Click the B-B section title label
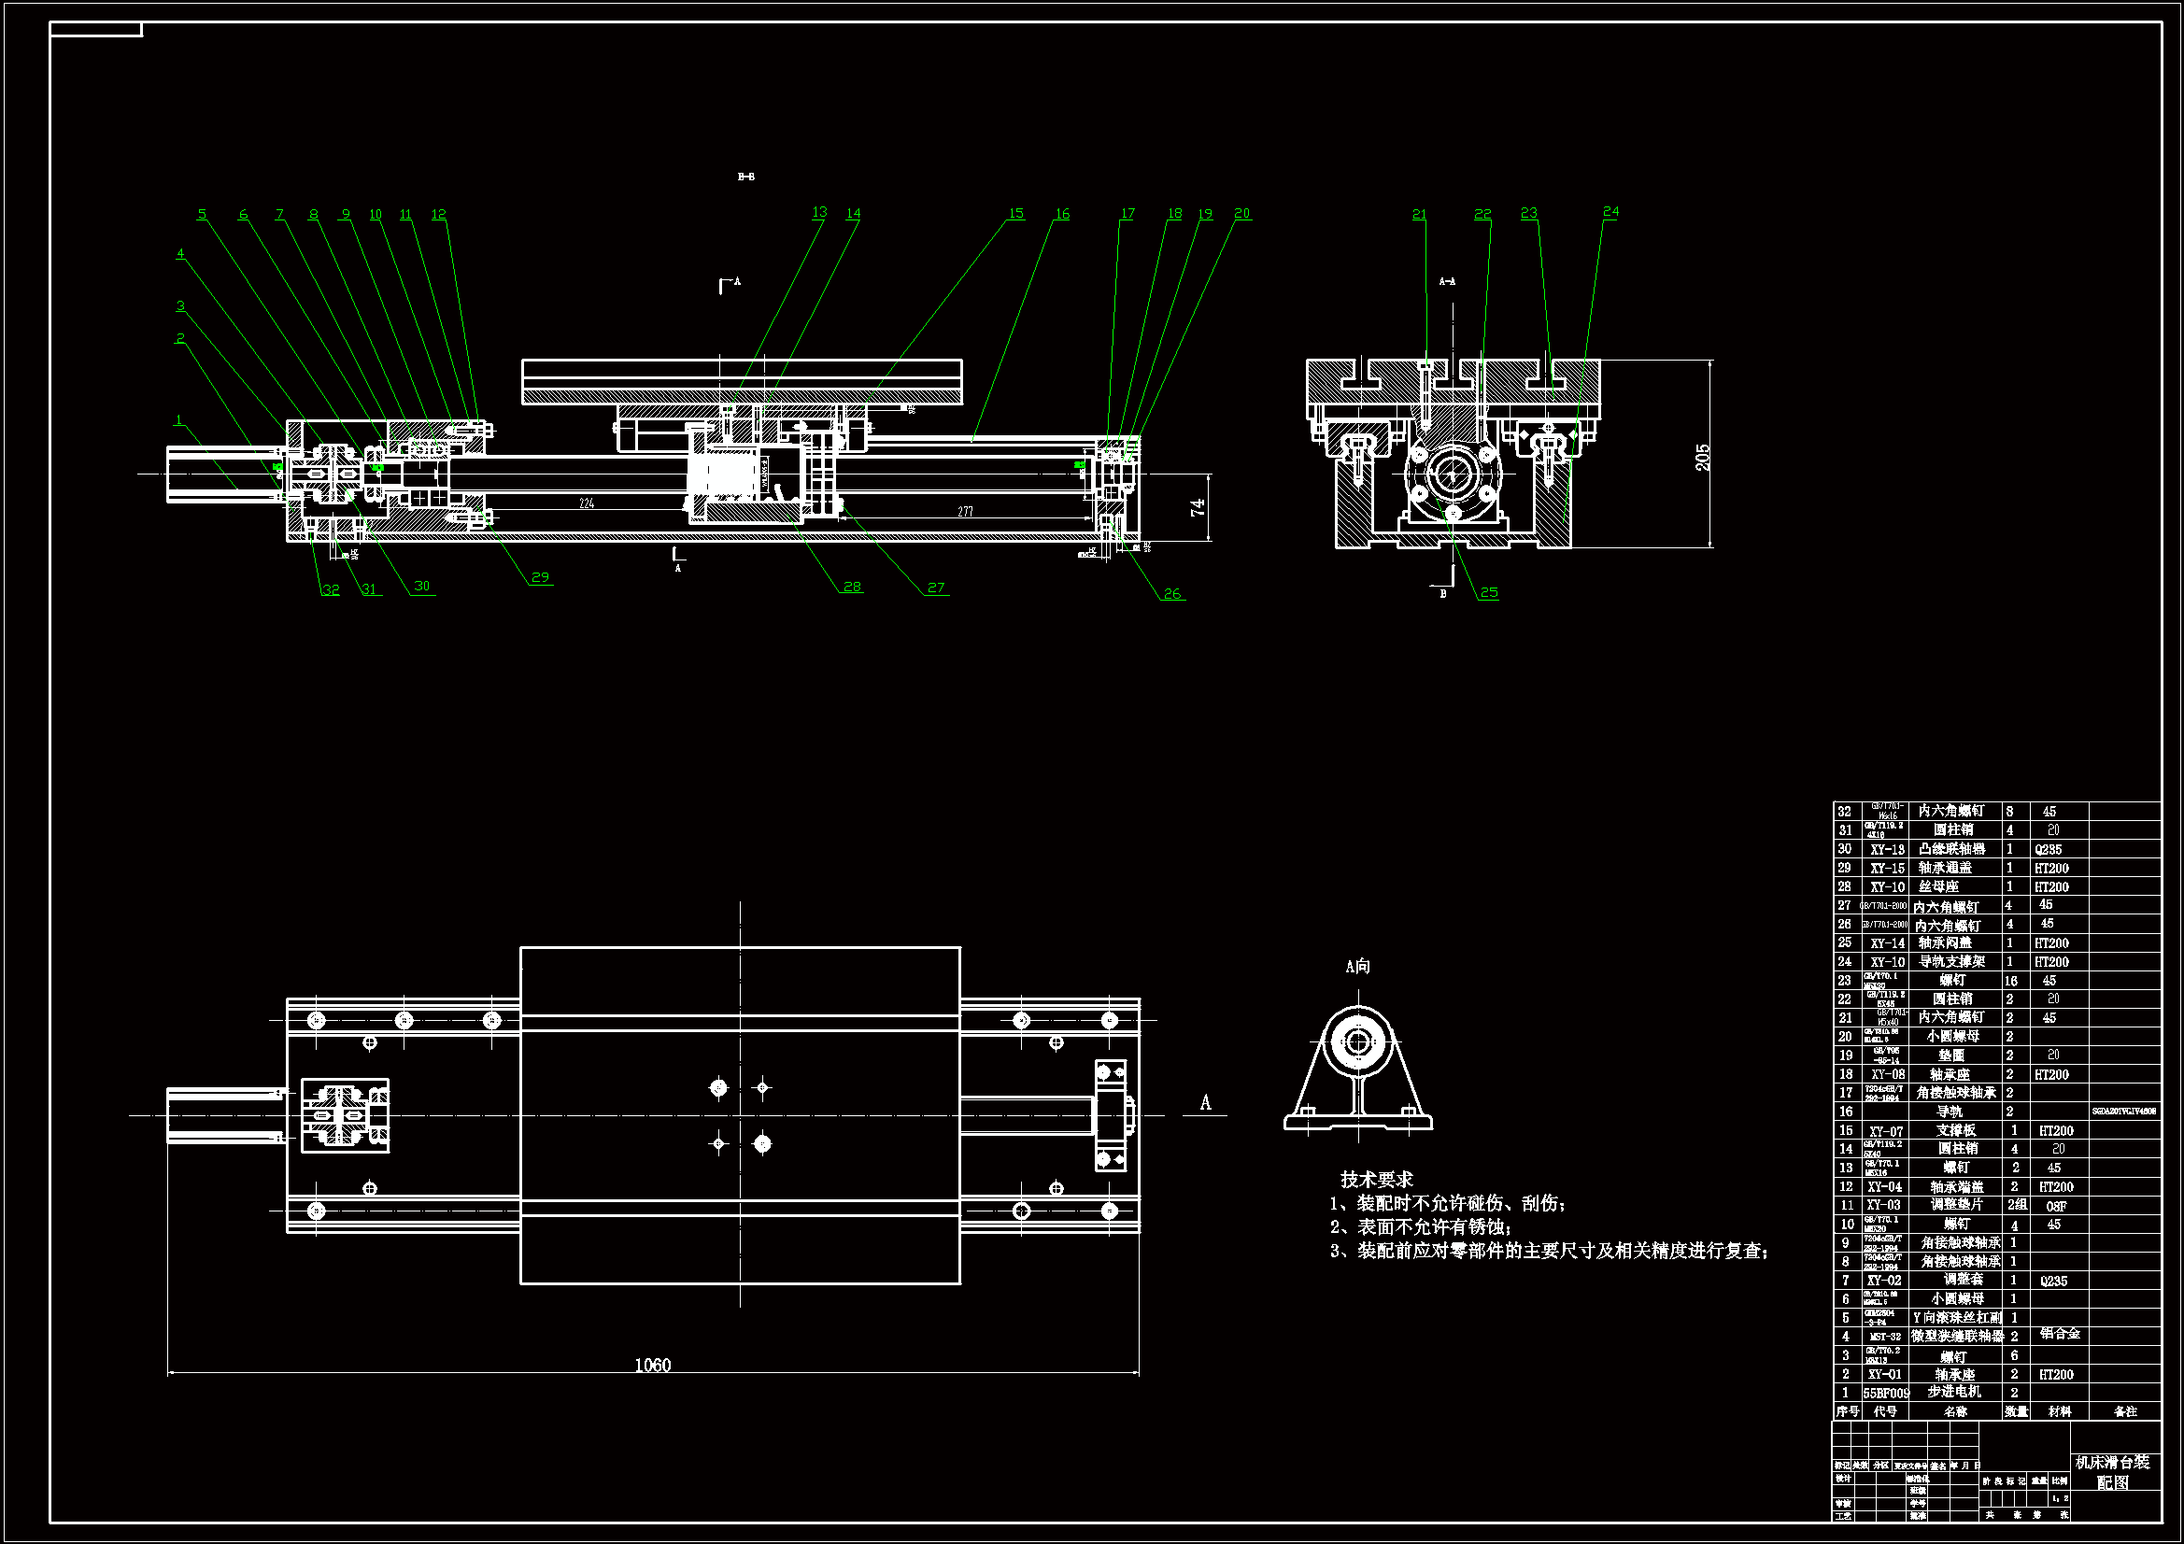Screen dimensions: 2184x1544 [746, 177]
